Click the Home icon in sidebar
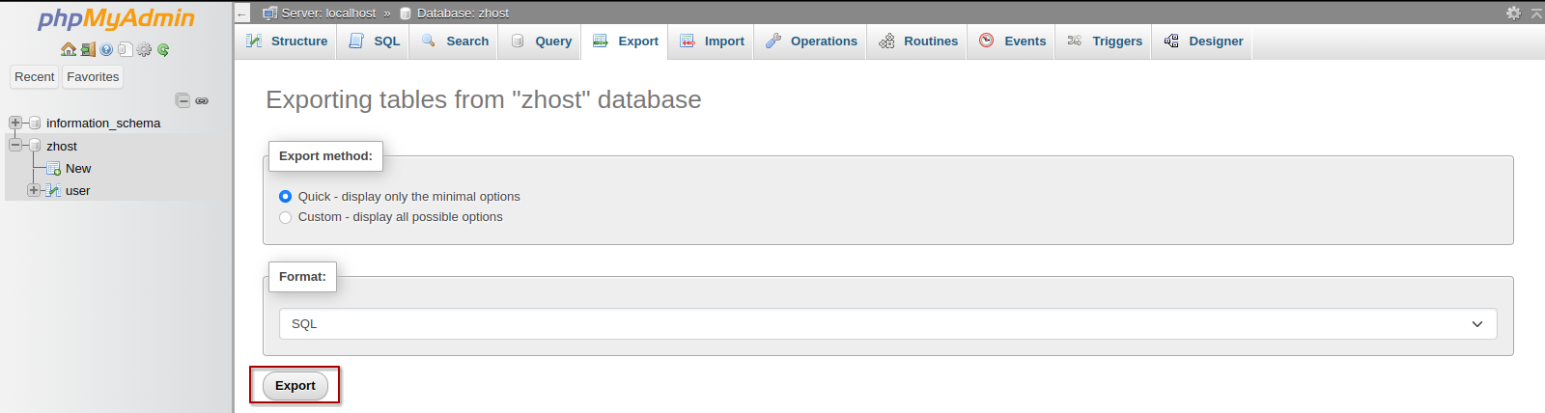The height and width of the screenshot is (413, 1545). (68, 49)
